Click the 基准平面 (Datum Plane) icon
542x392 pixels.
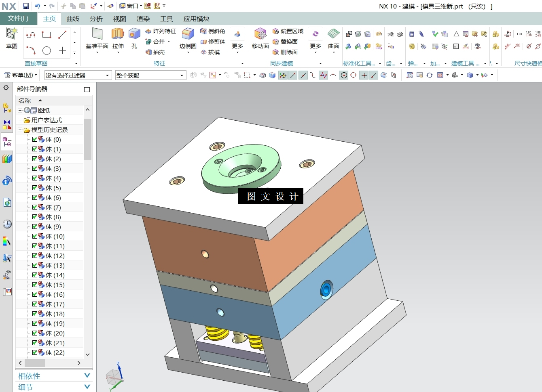coord(97,34)
